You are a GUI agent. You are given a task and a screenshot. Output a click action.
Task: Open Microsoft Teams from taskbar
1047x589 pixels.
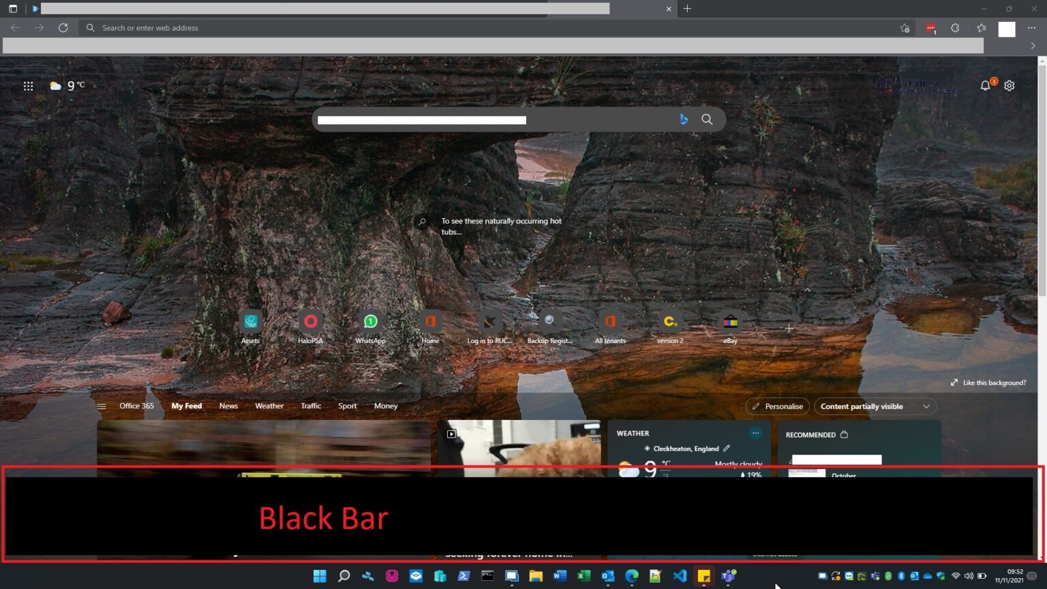click(x=728, y=576)
